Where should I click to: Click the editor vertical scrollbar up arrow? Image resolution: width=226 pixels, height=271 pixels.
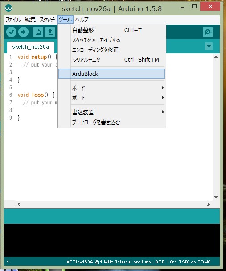click(x=216, y=57)
